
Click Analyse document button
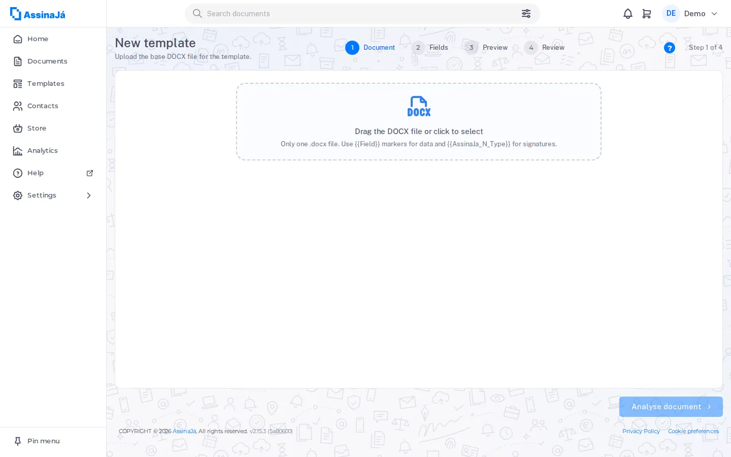(x=671, y=407)
